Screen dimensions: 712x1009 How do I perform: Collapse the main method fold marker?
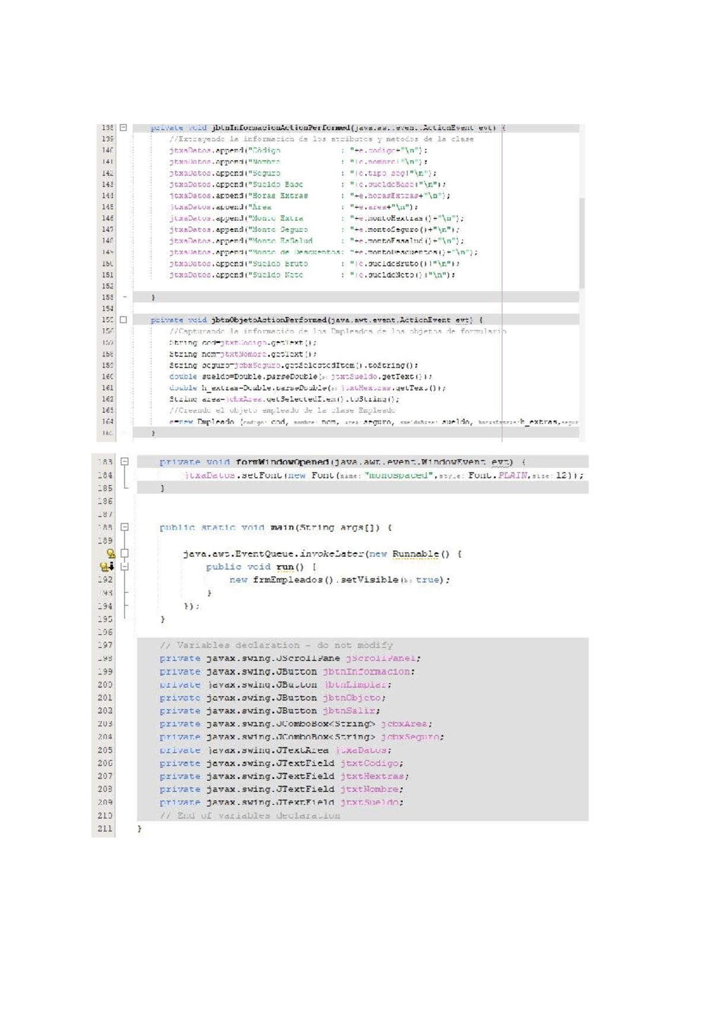(x=125, y=527)
